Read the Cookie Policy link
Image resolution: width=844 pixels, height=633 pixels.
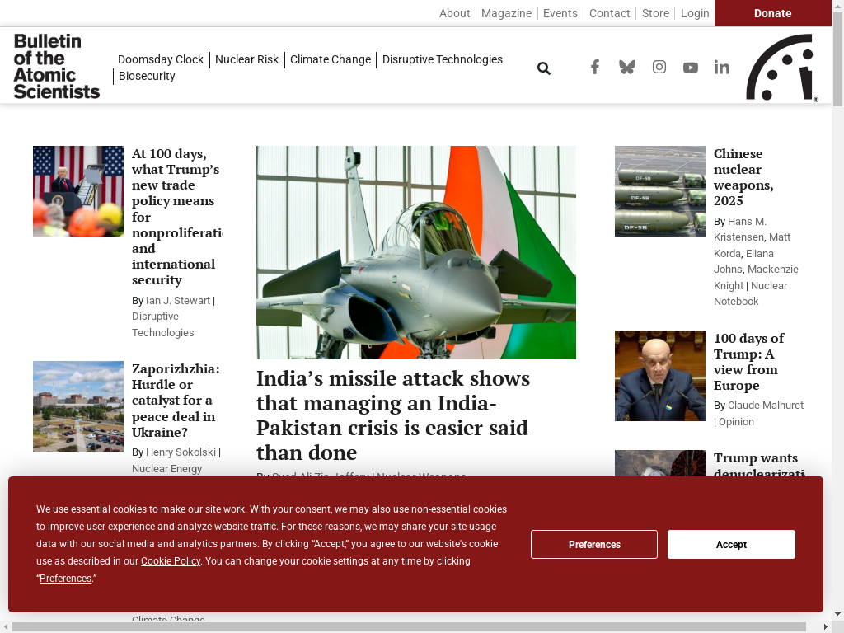click(171, 560)
